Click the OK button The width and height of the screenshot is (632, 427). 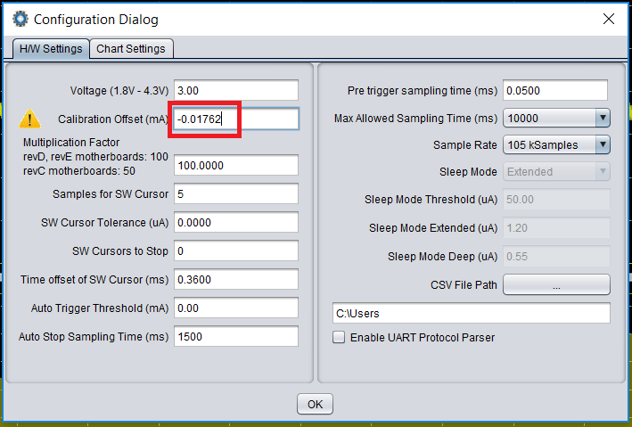click(x=316, y=404)
